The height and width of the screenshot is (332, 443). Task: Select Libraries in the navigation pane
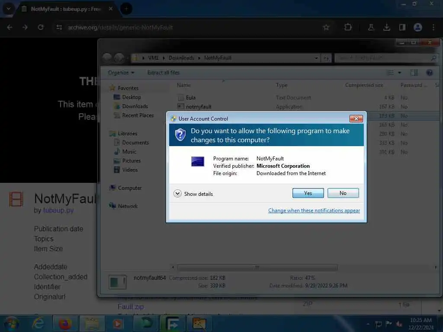pos(128,134)
